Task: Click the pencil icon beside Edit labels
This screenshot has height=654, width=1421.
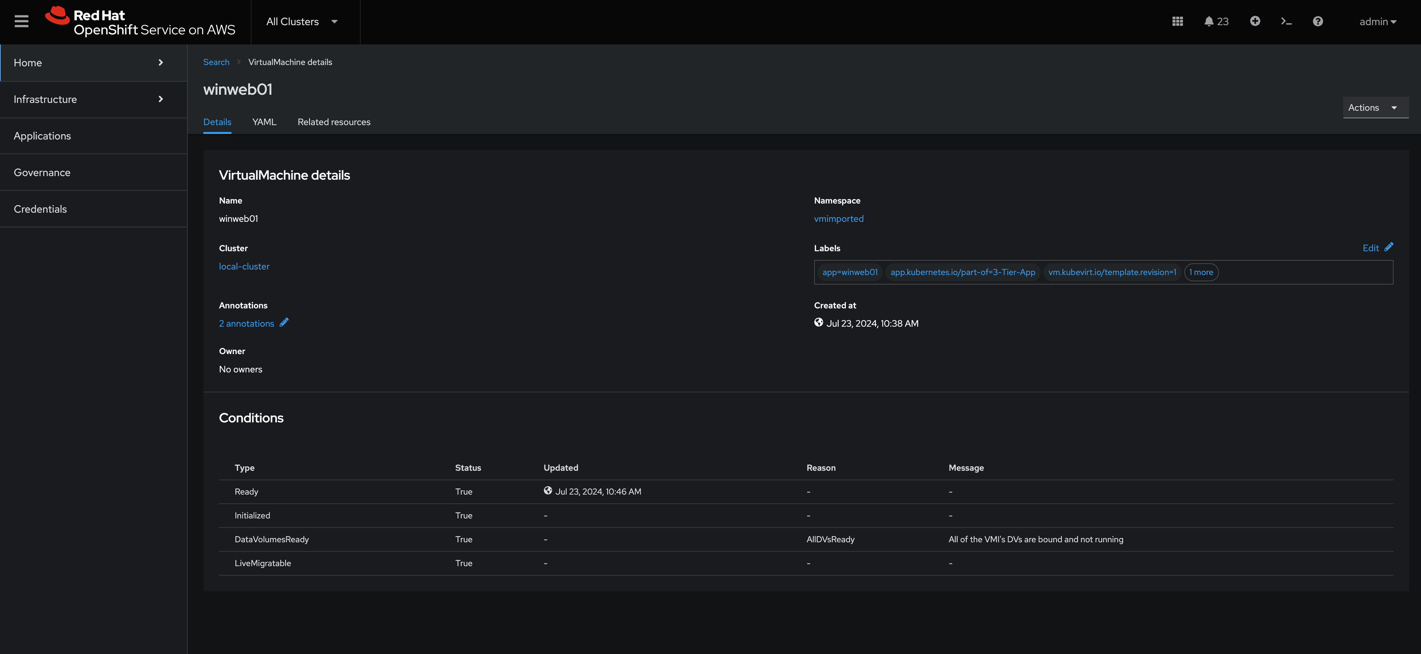Action: coord(1388,247)
